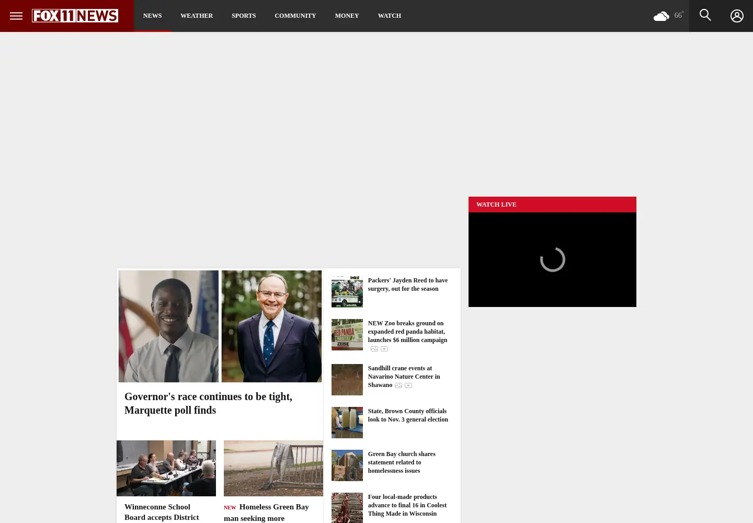Screen dimensions: 753x523
Task: Read Packers' Jayden Reed surgery story
Action: pos(408,285)
